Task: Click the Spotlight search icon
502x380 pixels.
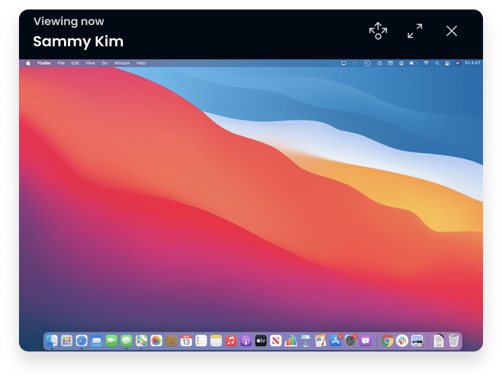Action: click(437, 63)
